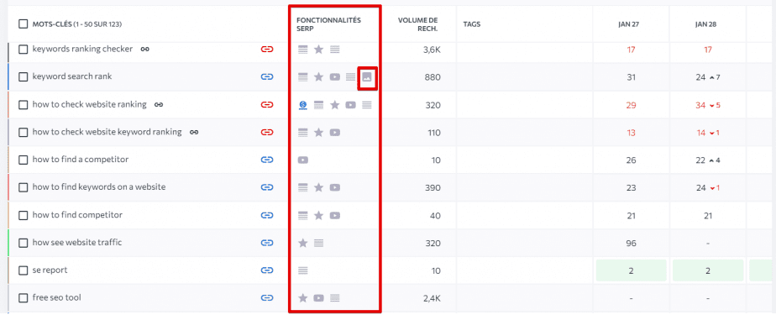This screenshot has width=776, height=315.
Task: Click the Fonctionnalités SERP column header
Action: pos(328,24)
